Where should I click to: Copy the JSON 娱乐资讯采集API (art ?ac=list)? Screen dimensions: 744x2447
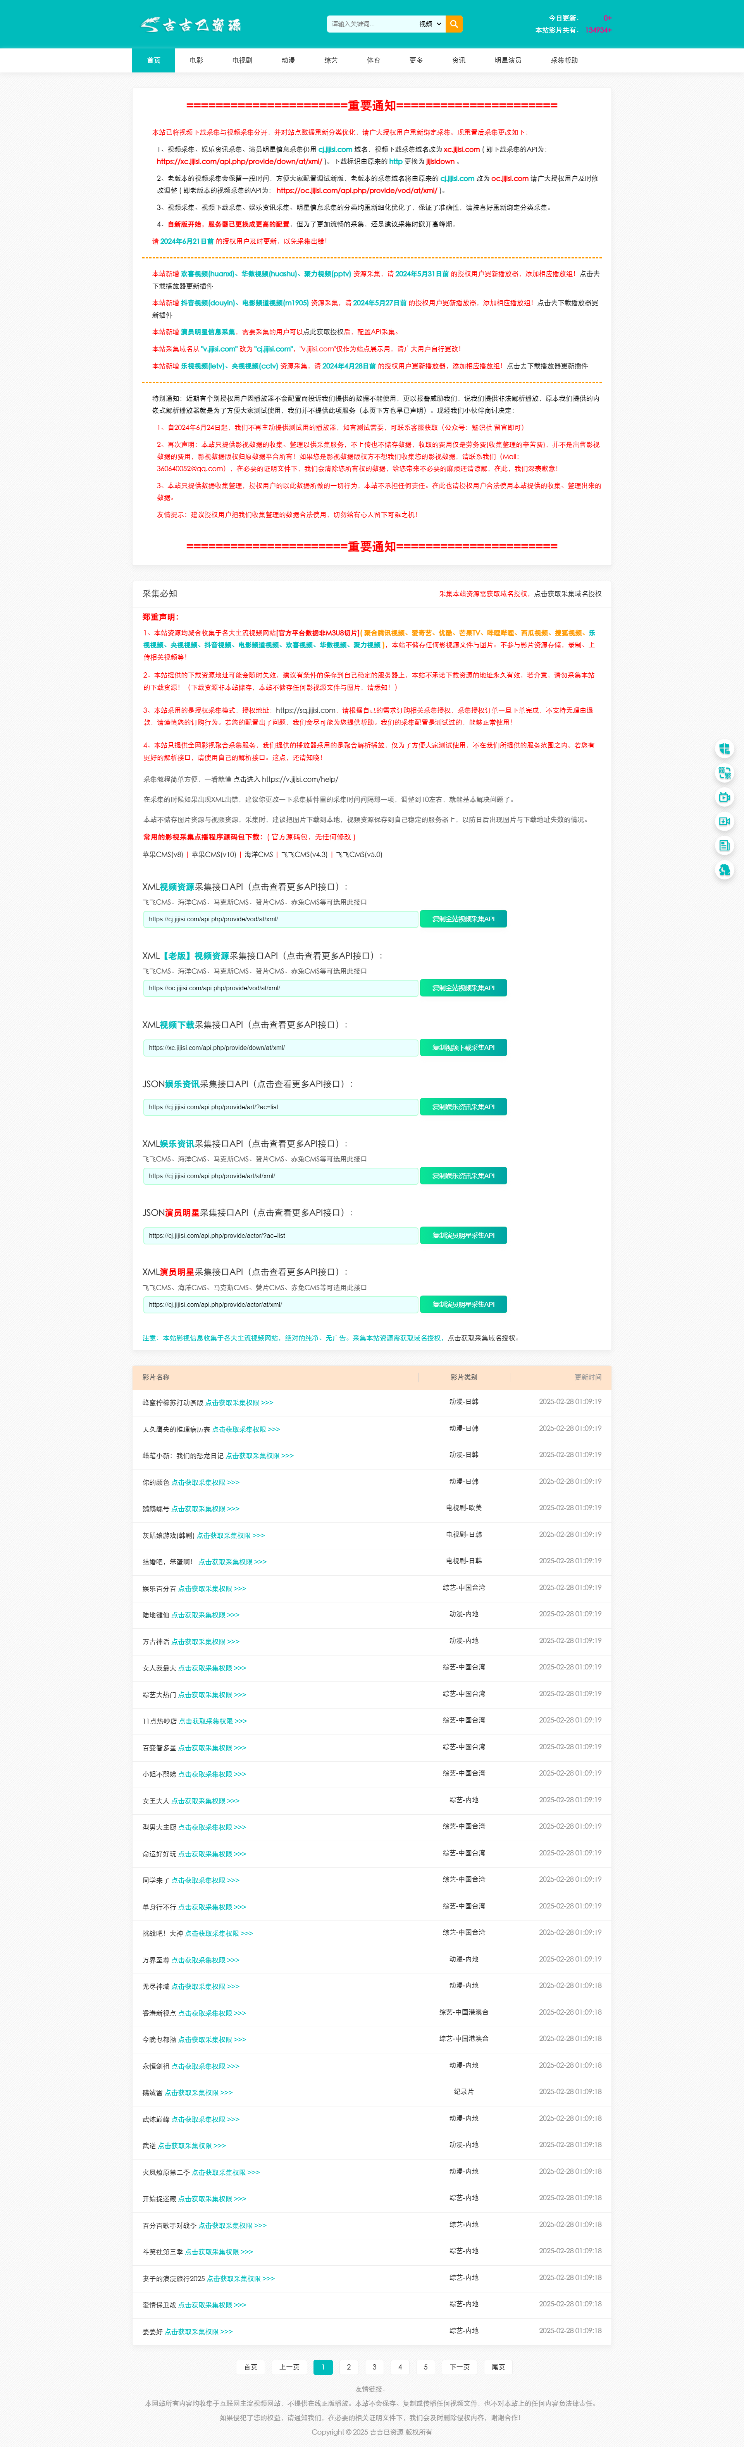click(x=464, y=1106)
